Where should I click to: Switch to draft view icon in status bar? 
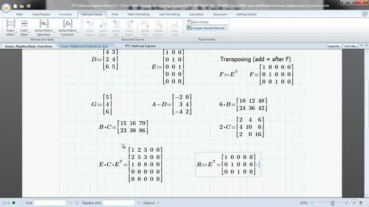[x=361, y=202]
